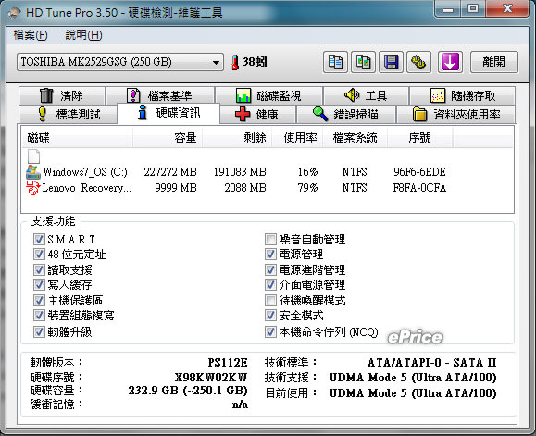
Task: Open the 檔案(F) menu
Action: pyautogui.click(x=31, y=35)
